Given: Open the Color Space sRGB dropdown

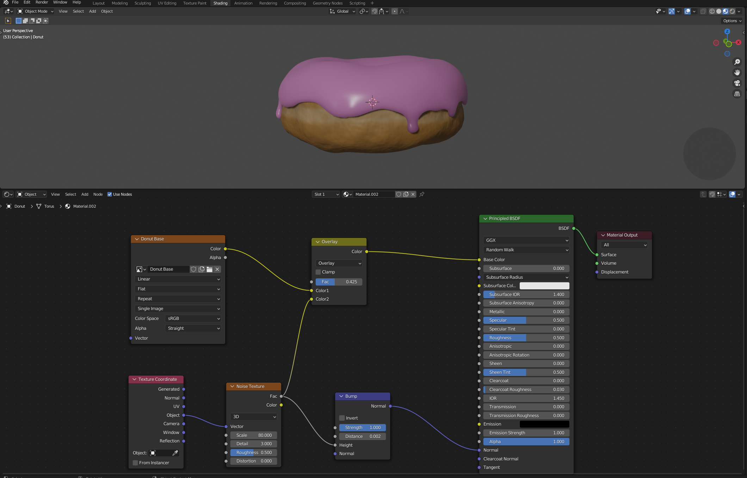Looking at the screenshot, I should pyautogui.click(x=193, y=318).
